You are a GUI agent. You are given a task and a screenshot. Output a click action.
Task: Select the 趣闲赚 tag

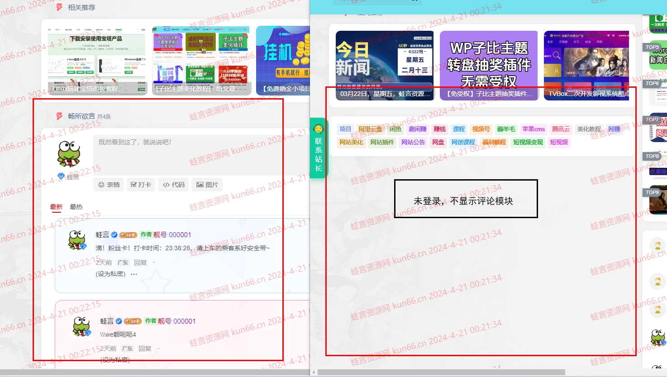coord(417,129)
